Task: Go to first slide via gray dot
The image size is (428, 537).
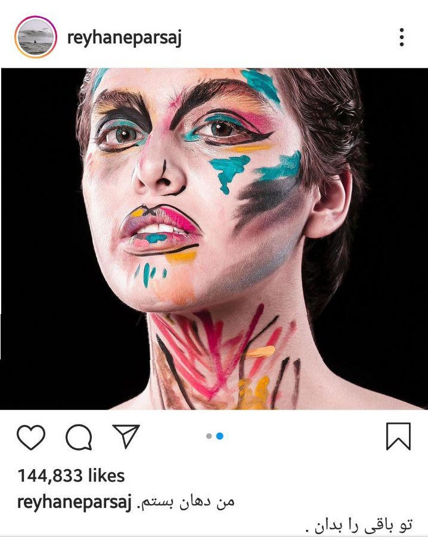Action: (x=209, y=436)
